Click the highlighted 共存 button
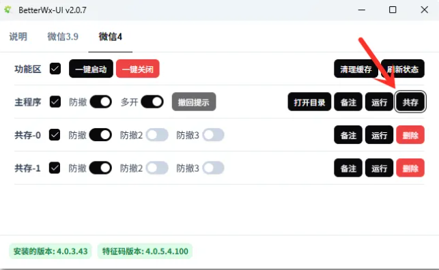This screenshot has height=270, width=439. tap(410, 102)
